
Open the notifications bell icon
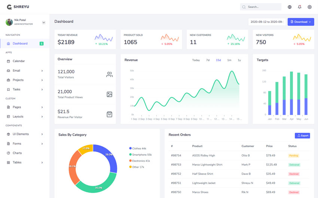[300, 7]
